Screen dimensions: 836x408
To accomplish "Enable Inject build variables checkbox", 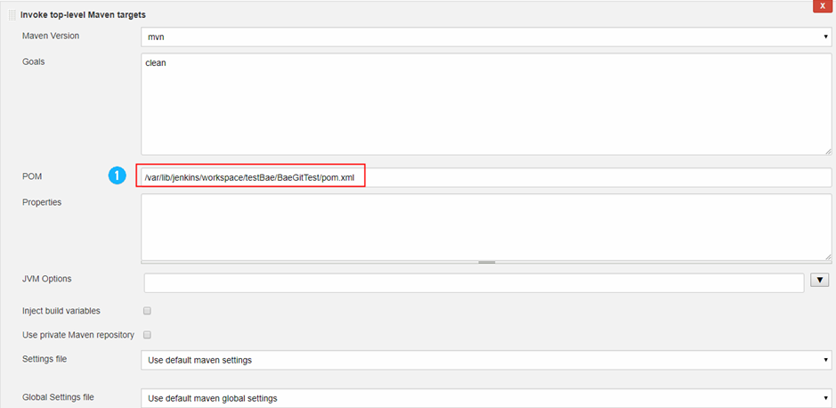I will pyautogui.click(x=148, y=310).
